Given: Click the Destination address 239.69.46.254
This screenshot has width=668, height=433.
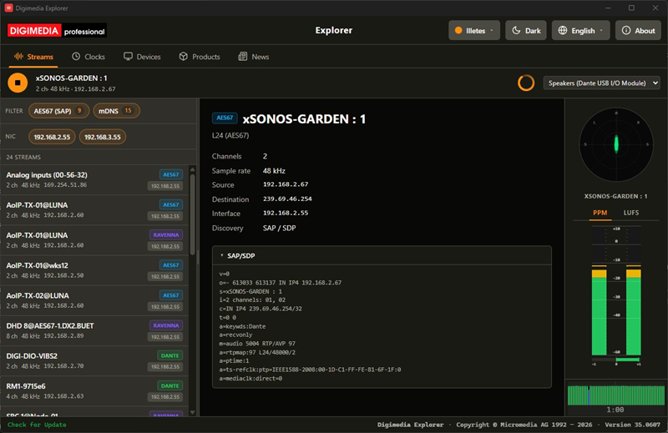Looking at the screenshot, I should pyautogui.click(x=287, y=199).
